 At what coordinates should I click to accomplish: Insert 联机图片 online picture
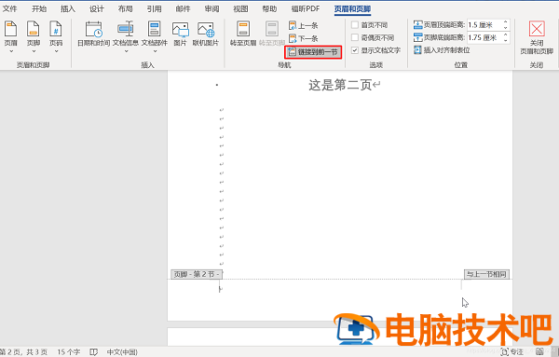pos(206,34)
